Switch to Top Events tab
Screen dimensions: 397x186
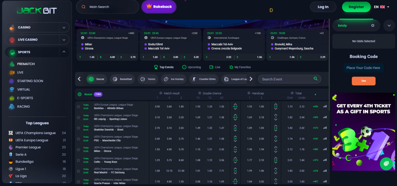click(x=164, y=67)
